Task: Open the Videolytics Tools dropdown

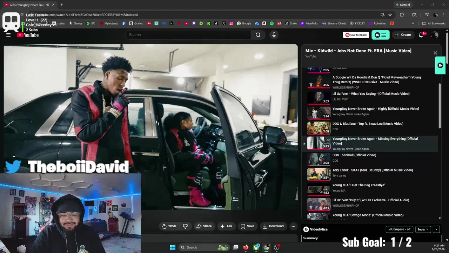Action: [423, 229]
